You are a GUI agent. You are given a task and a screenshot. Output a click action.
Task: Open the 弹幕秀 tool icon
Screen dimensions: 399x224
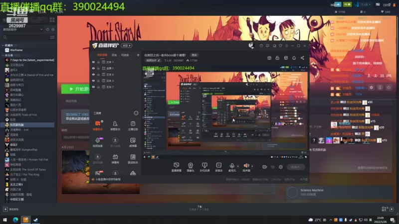[115, 159]
